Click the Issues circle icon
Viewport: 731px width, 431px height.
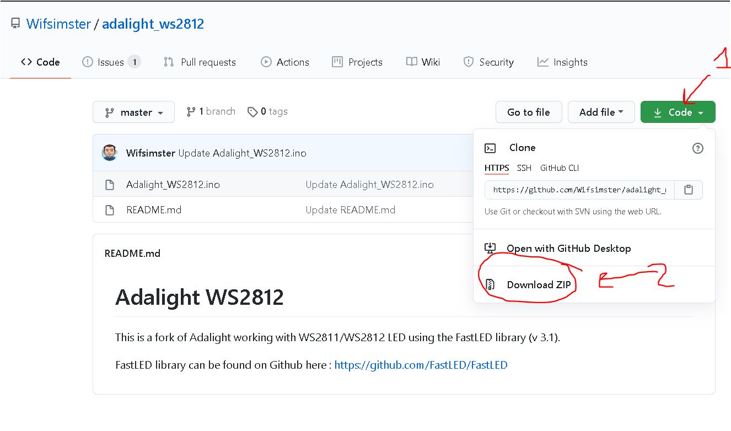88,62
